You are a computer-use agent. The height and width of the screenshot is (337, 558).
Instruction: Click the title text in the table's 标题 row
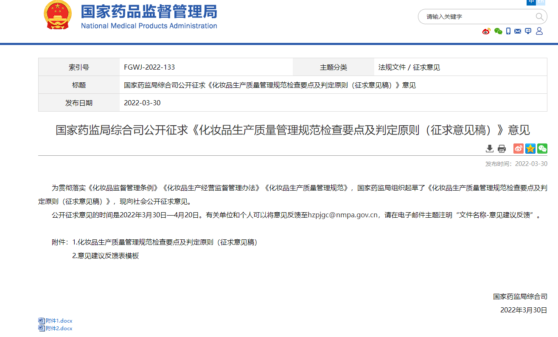coord(270,85)
